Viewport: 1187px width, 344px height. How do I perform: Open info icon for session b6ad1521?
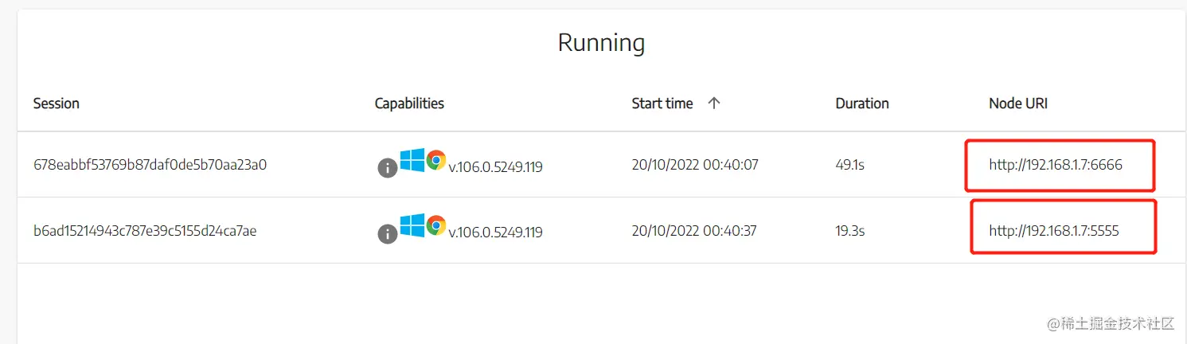pyautogui.click(x=387, y=233)
